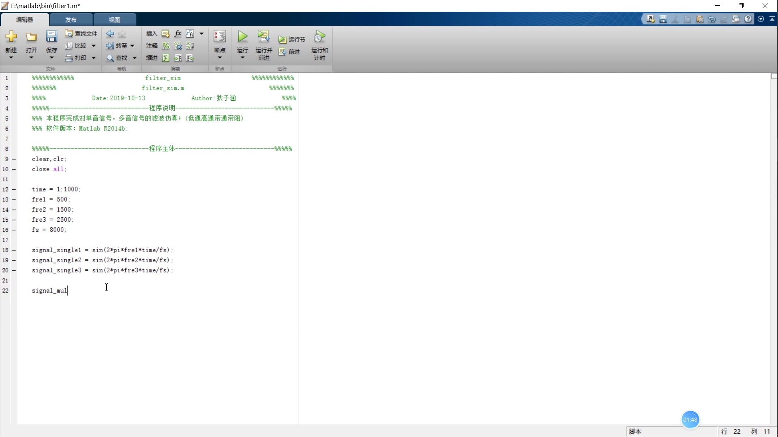778x437 pixels.
Task: Click the Run and Time (运行和计时) icon
Action: click(x=320, y=36)
